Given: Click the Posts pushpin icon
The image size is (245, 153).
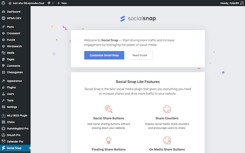Looking at the screenshot, I should coord(3,27).
